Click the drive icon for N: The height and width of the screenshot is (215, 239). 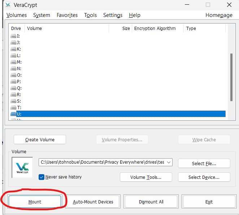tap(13, 69)
